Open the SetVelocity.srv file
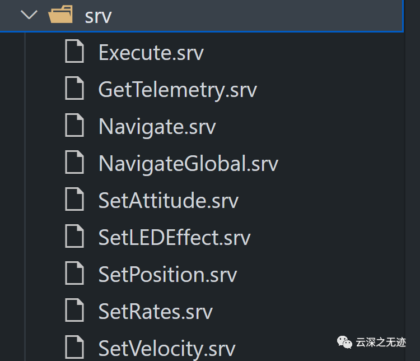The height and width of the screenshot is (361, 420). (x=166, y=348)
